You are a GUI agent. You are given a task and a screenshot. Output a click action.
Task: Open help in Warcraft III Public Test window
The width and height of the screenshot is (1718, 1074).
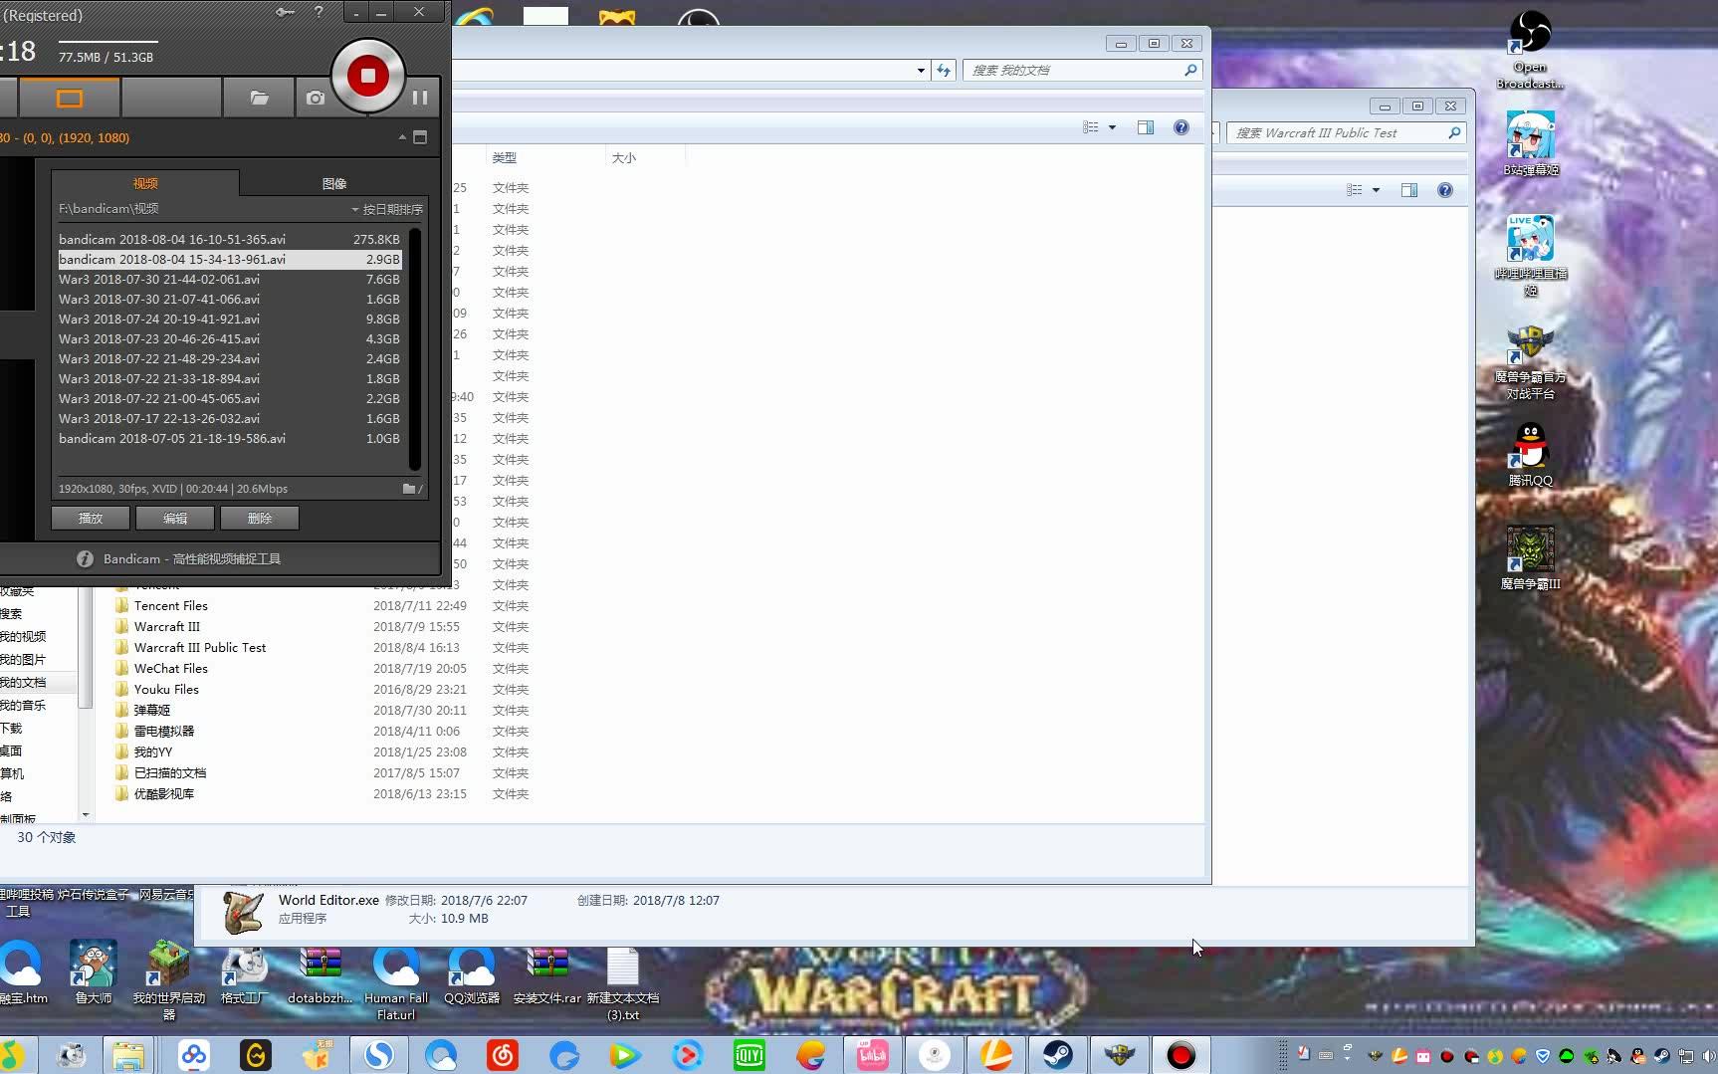(x=1444, y=190)
